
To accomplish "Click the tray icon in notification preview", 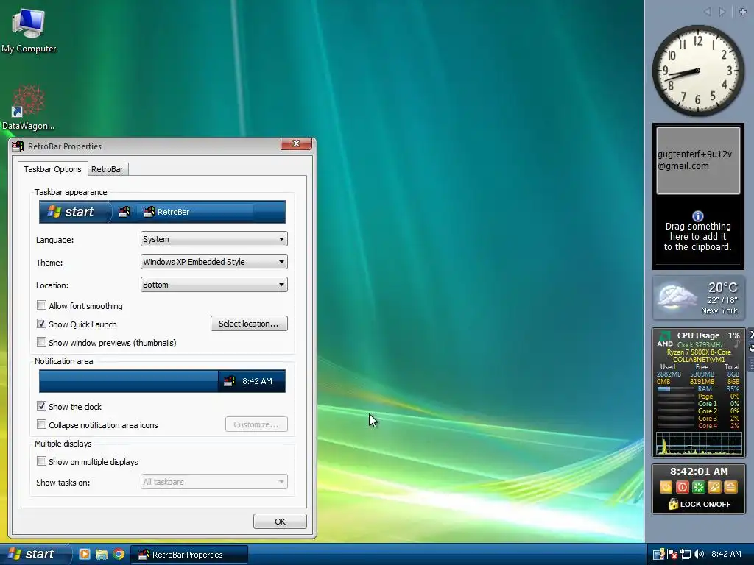I will pyautogui.click(x=230, y=381).
